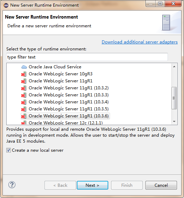Open Download additional server adapters link
Image resolution: width=184 pixels, height=198 pixels.
coord(140,42)
